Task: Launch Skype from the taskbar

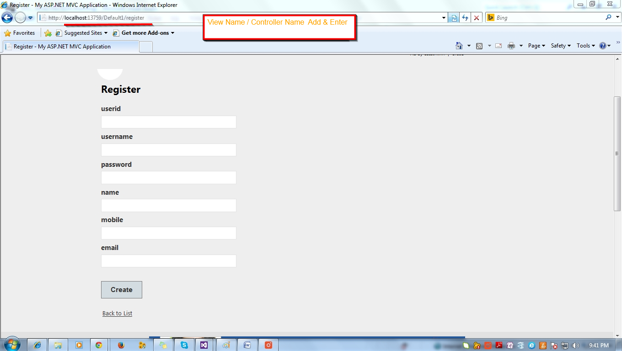Action: tap(184, 345)
